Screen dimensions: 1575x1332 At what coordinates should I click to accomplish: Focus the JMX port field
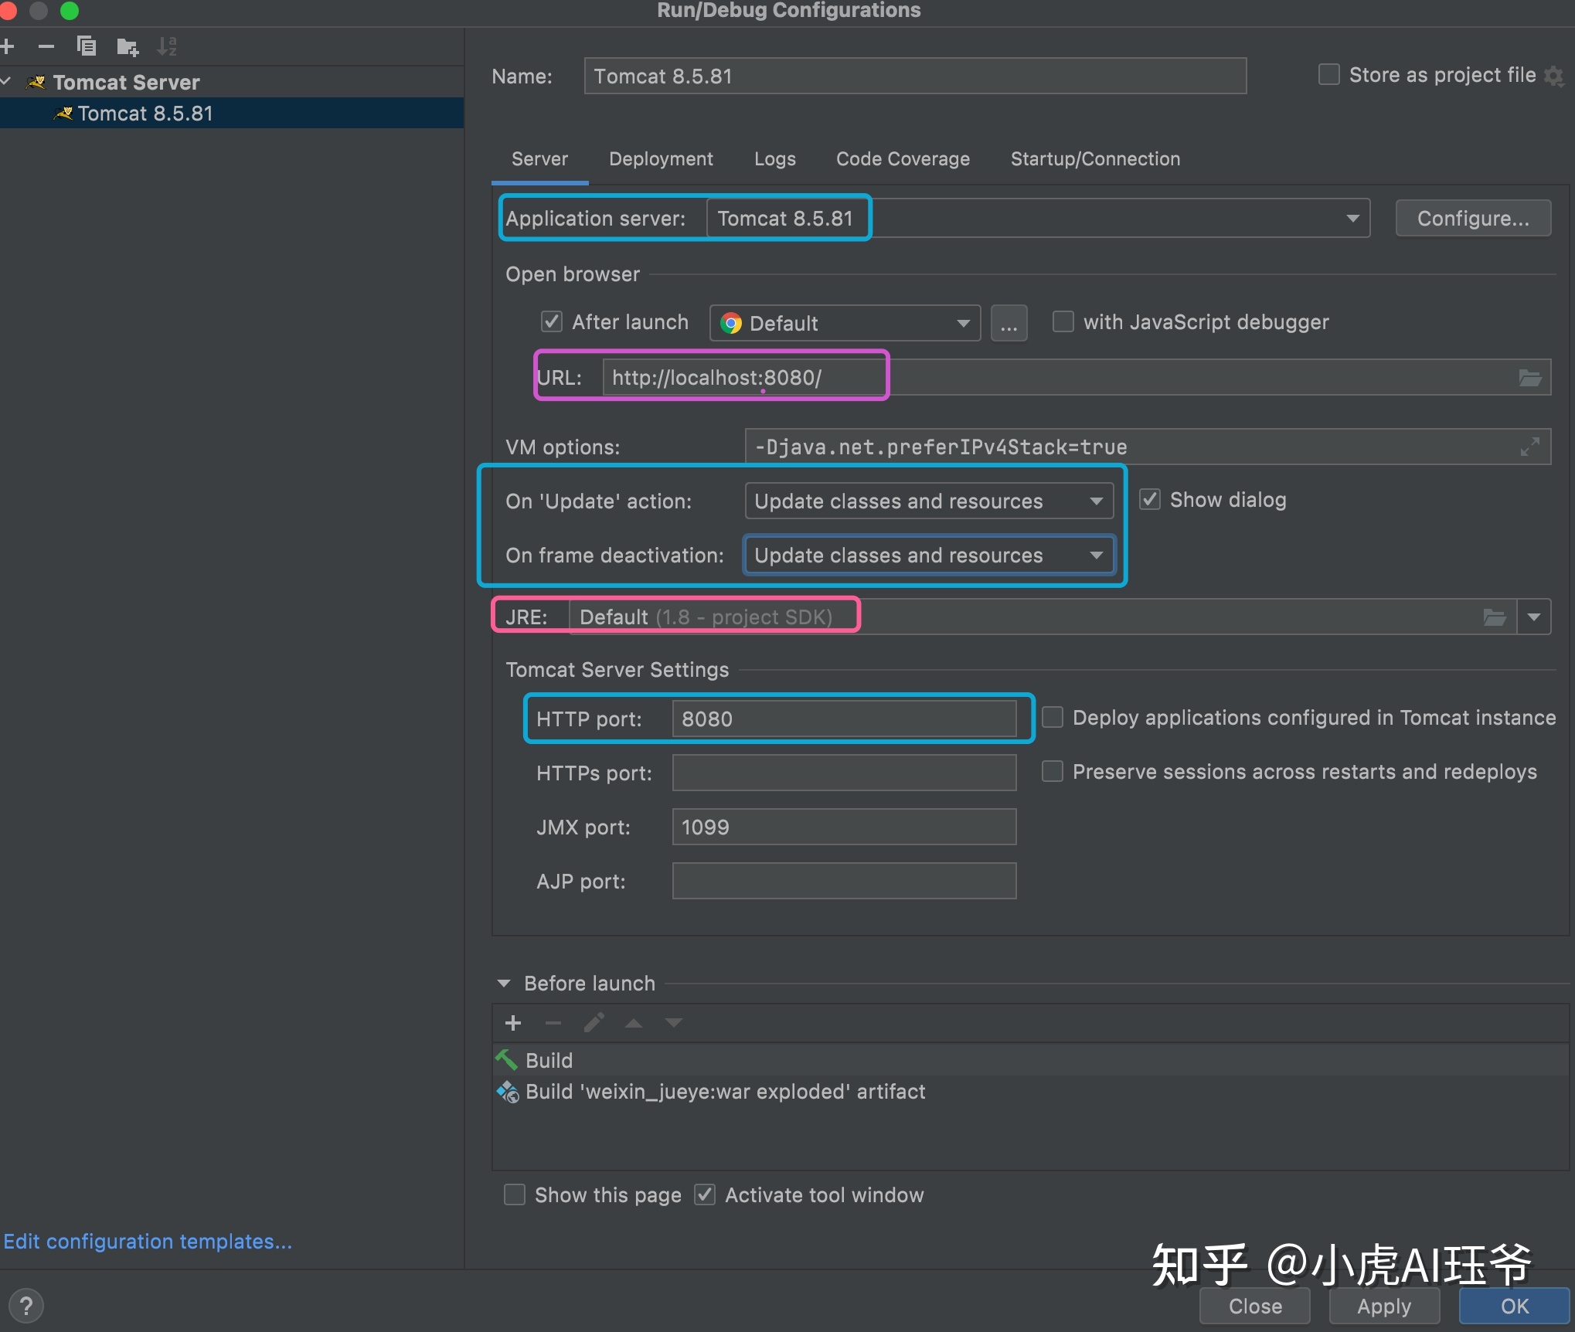(x=844, y=827)
